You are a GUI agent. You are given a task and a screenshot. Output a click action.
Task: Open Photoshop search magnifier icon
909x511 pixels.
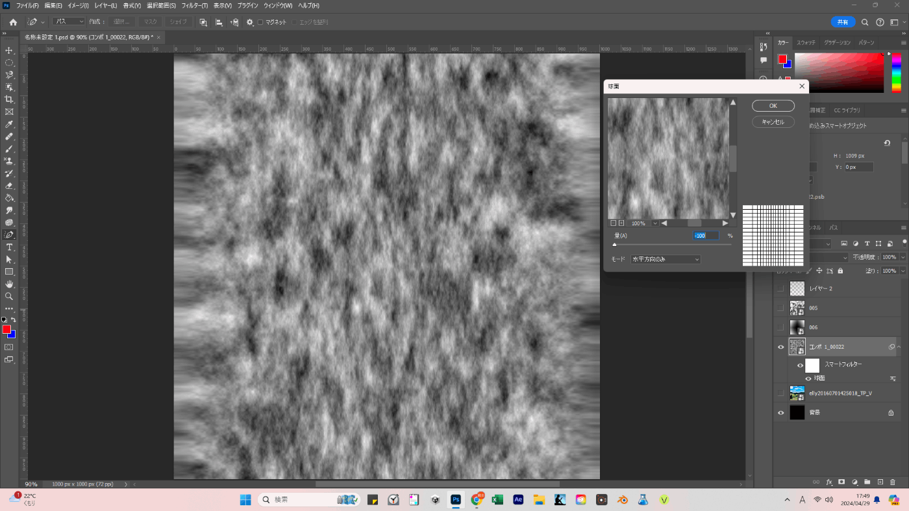pyautogui.click(x=865, y=22)
